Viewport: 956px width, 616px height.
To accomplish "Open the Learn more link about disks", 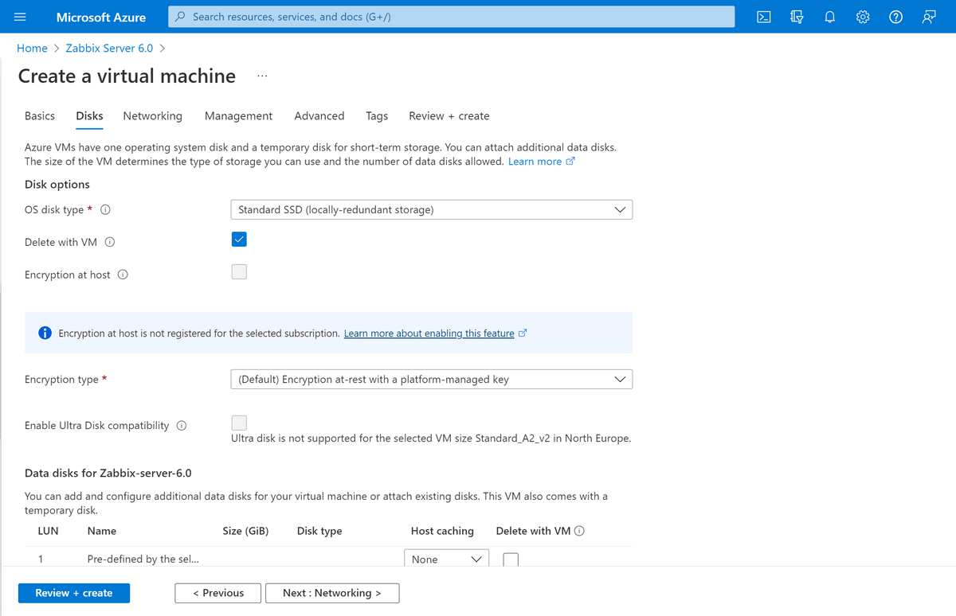I will [535, 162].
